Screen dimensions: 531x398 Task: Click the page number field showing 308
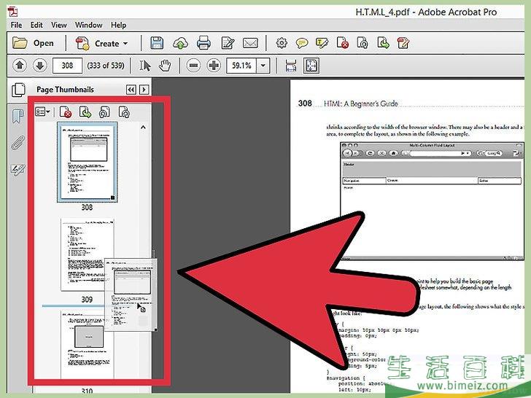click(x=67, y=66)
